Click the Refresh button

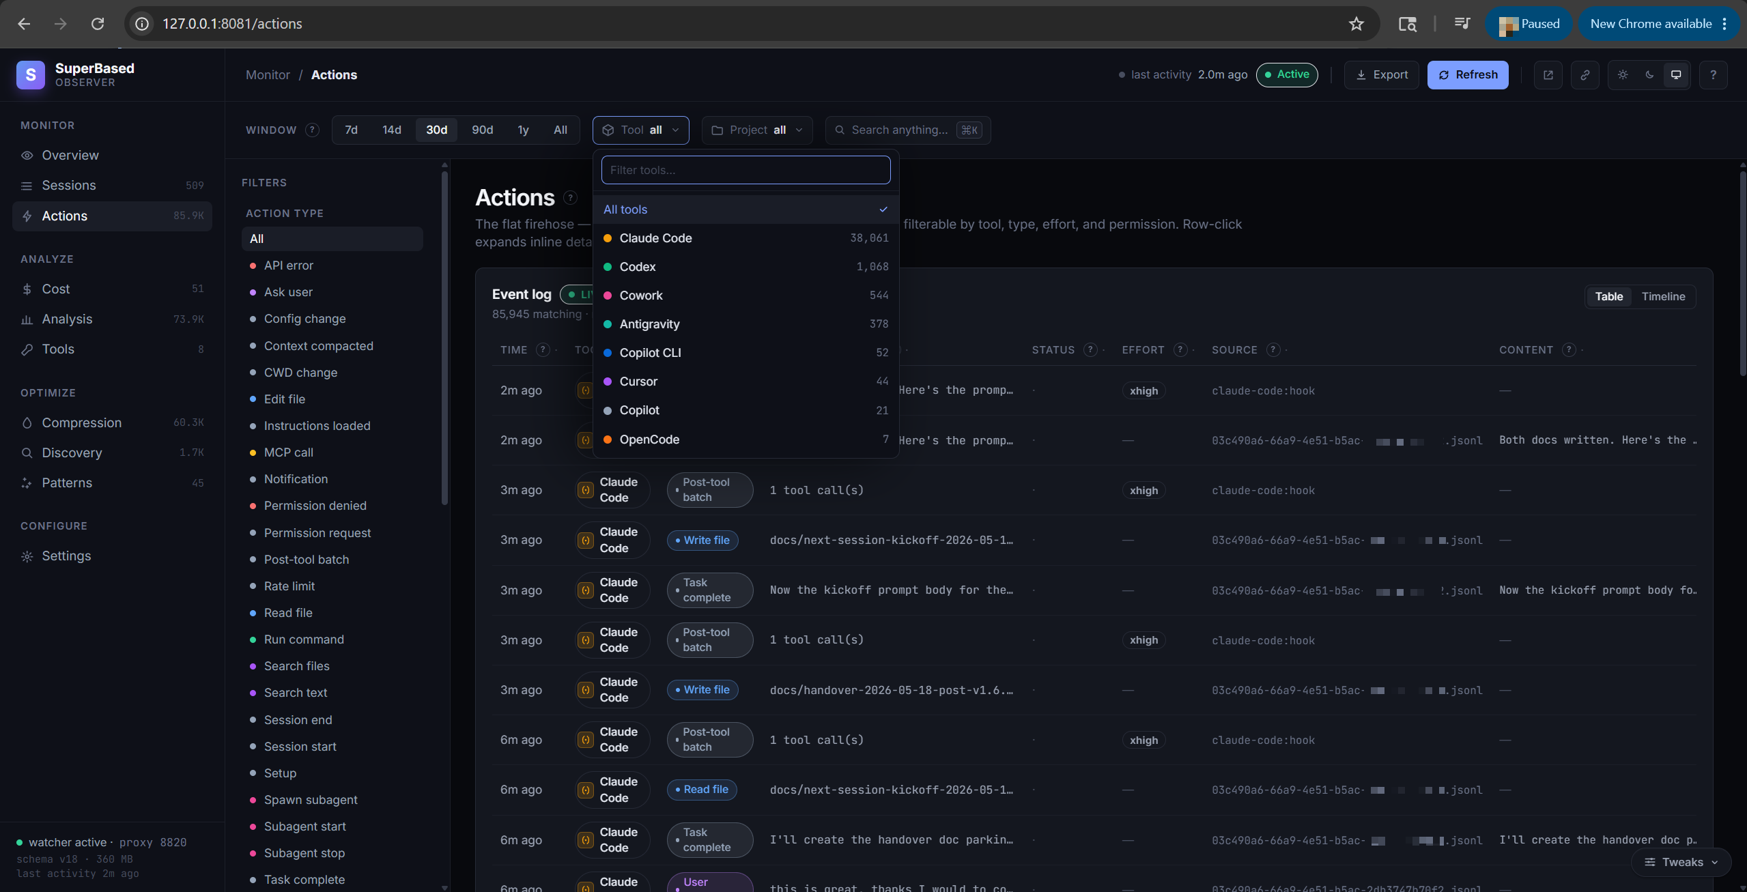[x=1468, y=75]
